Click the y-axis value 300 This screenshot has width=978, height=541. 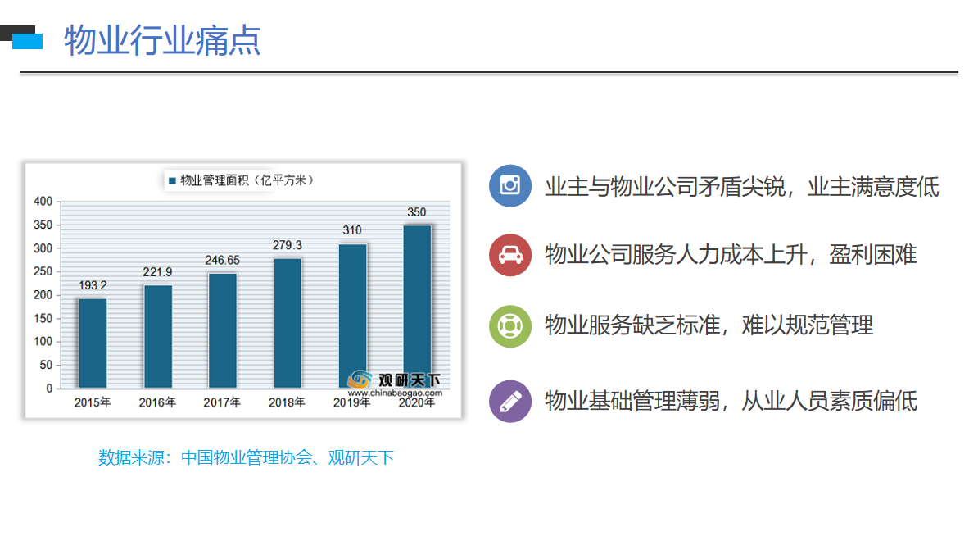coord(43,248)
